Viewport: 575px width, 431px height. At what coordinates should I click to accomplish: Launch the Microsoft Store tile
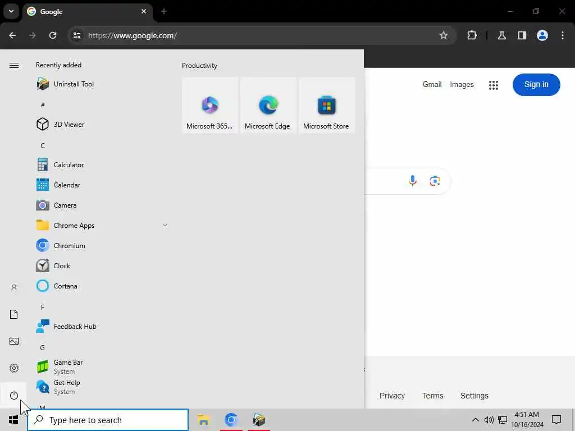(326, 105)
